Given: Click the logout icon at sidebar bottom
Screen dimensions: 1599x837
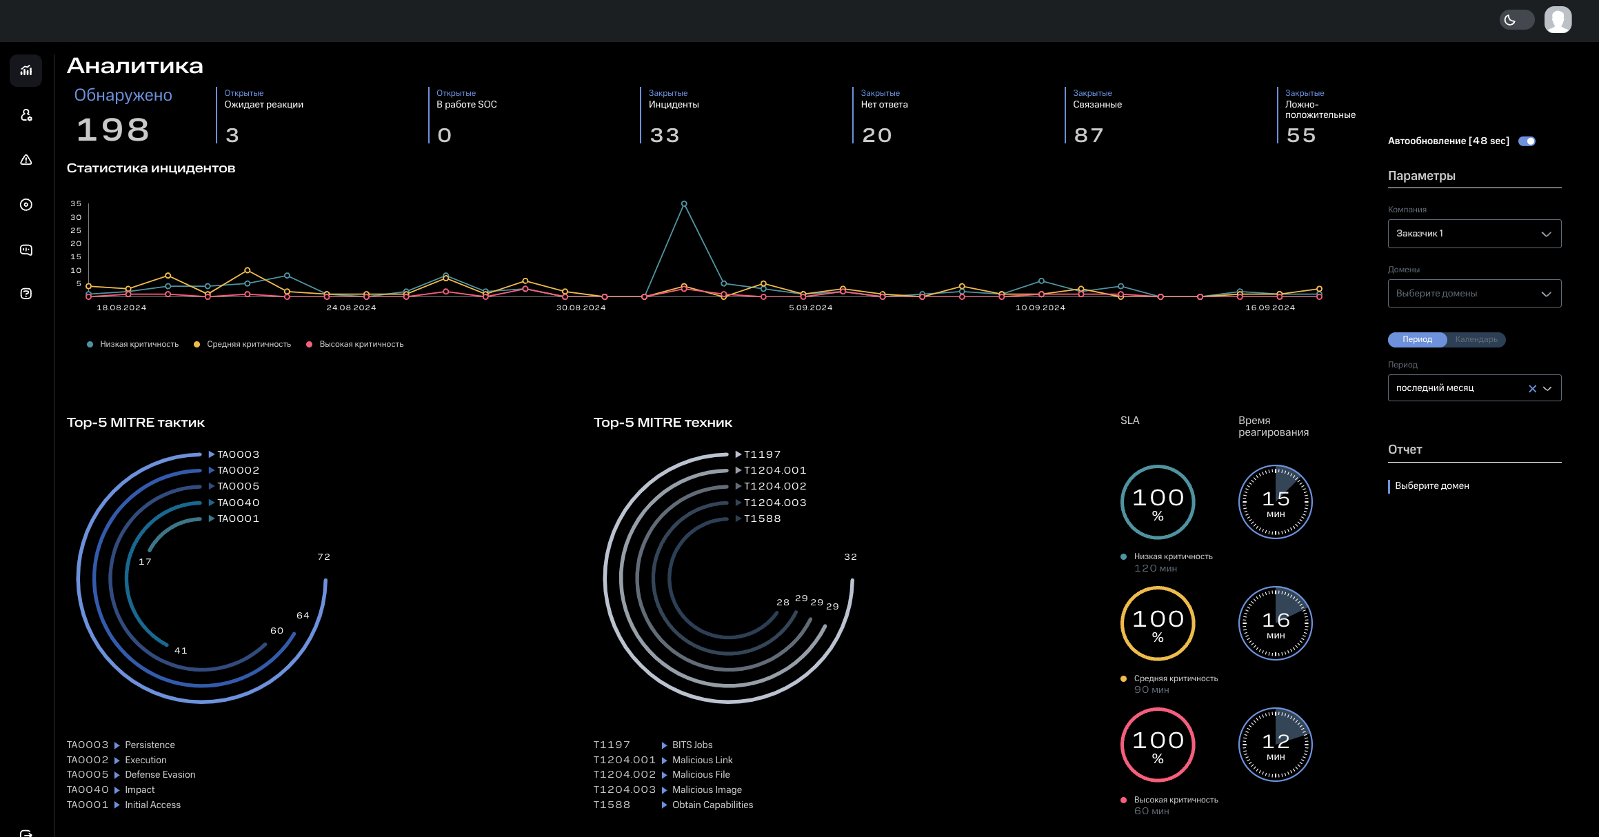Looking at the screenshot, I should tap(26, 832).
